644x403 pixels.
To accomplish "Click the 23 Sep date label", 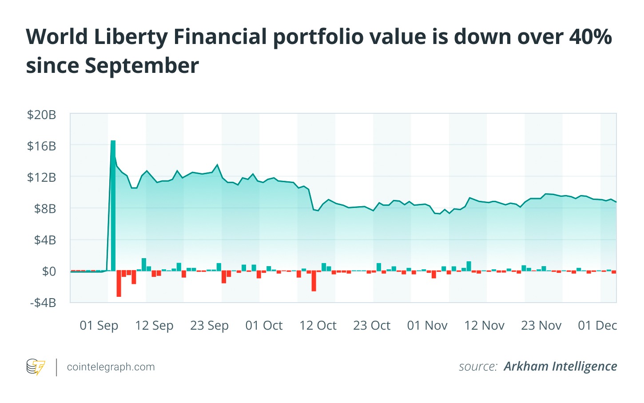I will pyautogui.click(x=209, y=326).
